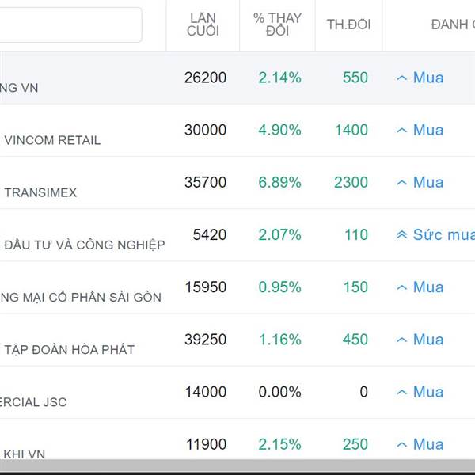Click last price 26200
This screenshot has height=475, width=475.
pos(205,78)
